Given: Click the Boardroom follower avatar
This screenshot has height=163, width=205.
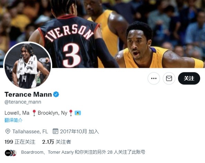Looking at the screenshot, I should 8,153.
